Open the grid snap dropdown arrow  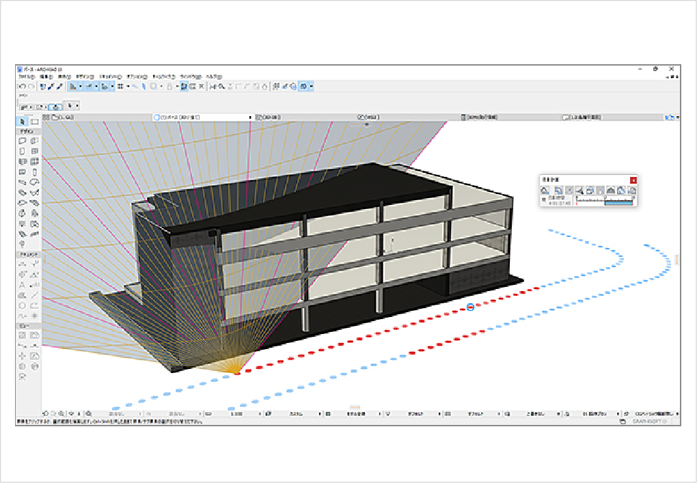[128, 87]
